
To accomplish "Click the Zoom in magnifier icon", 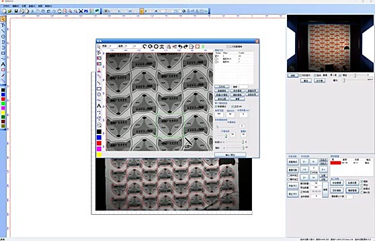I will tap(70, 11).
